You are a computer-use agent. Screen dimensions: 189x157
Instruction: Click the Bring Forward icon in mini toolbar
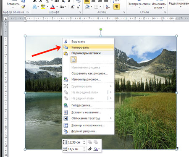(x=89, y=142)
